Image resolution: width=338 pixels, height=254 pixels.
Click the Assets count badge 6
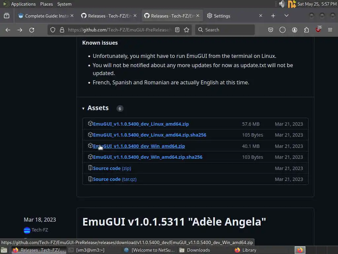point(120,108)
